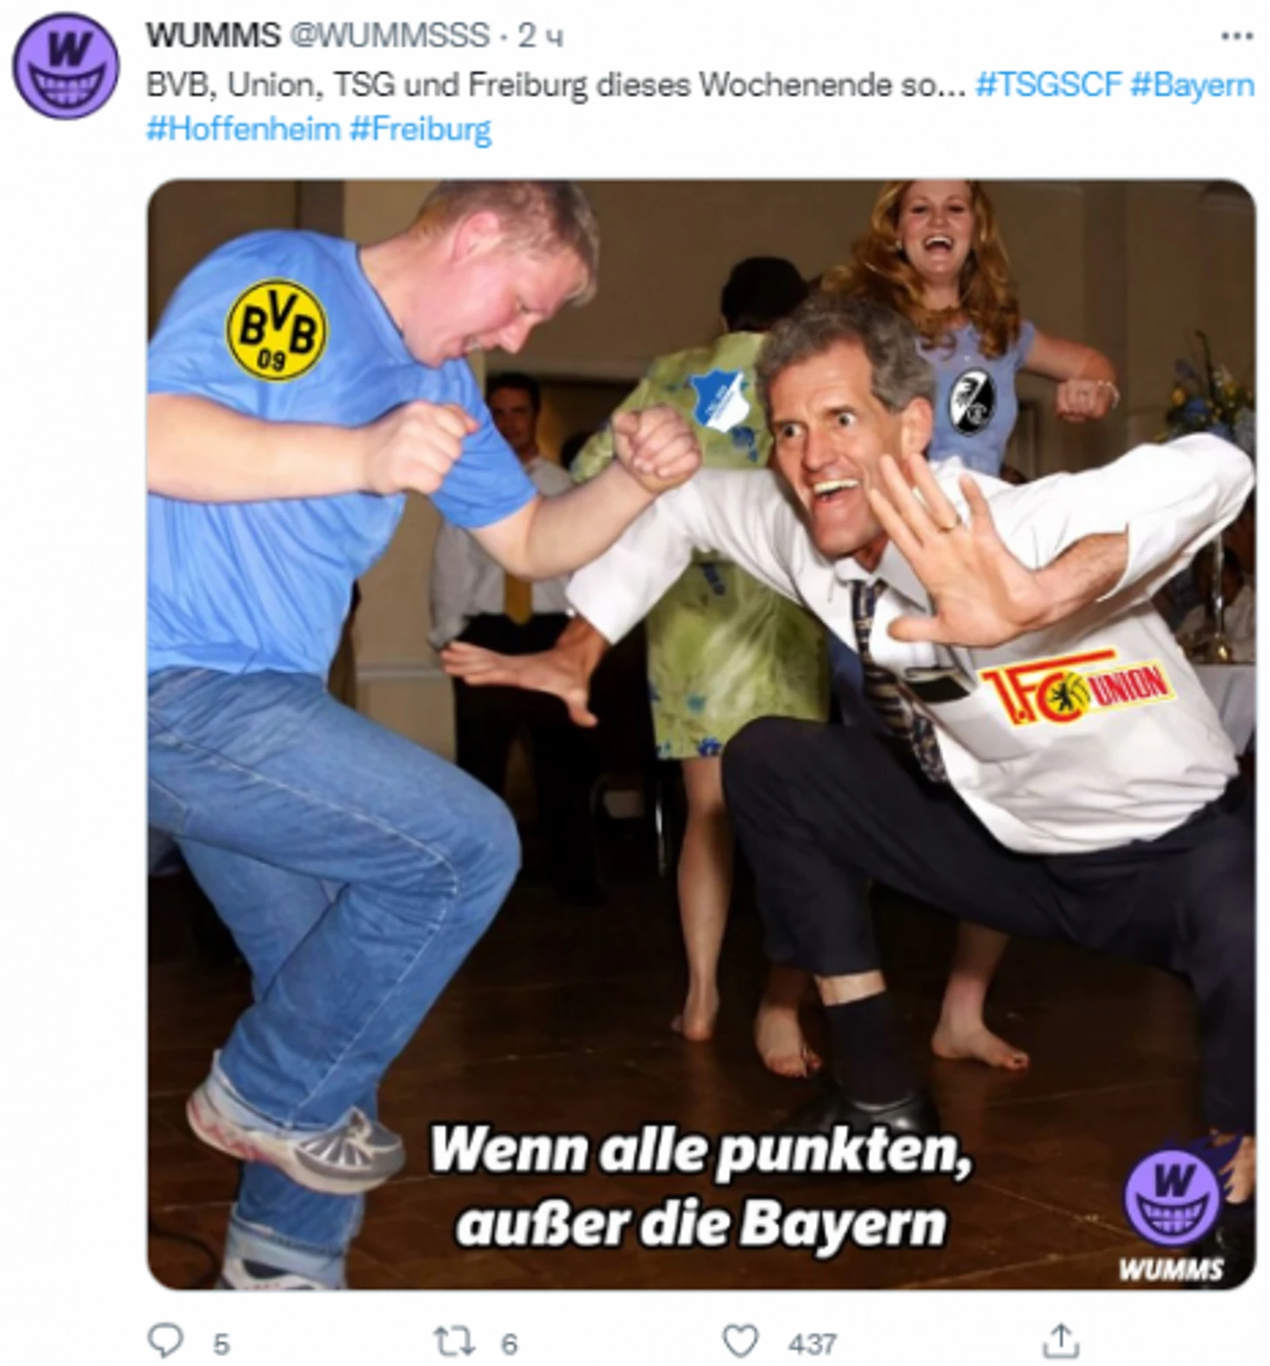Open the share upload icon

pyautogui.click(x=1060, y=1340)
